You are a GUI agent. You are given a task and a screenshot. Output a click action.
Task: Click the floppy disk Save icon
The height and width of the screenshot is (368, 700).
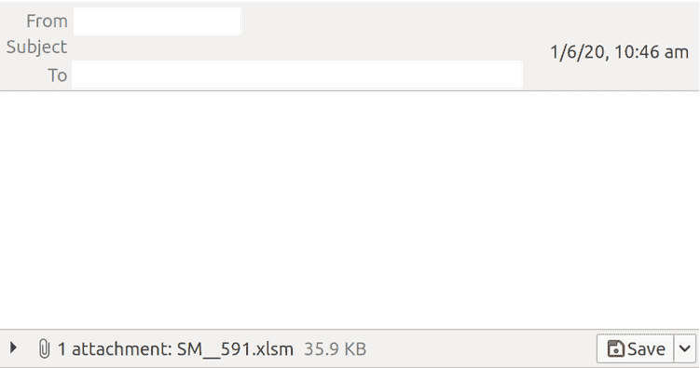coord(615,348)
